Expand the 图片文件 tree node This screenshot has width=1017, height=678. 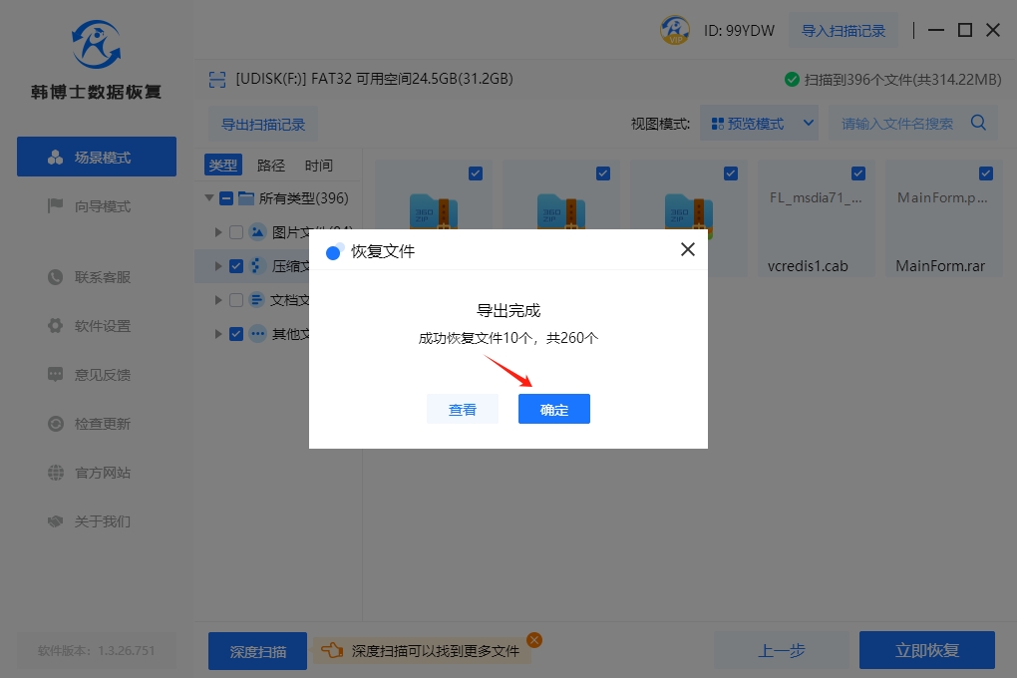[x=218, y=232]
